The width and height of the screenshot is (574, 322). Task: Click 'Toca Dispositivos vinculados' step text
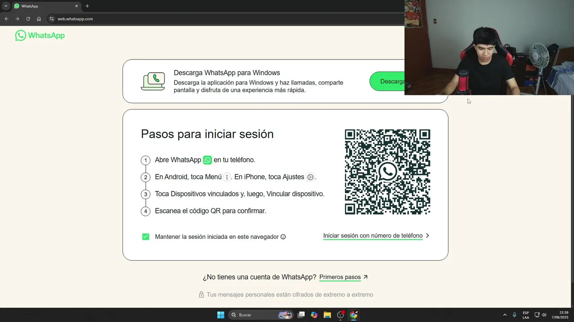(x=239, y=194)
